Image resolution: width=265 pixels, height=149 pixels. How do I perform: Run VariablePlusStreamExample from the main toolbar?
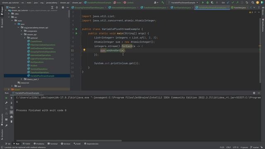coord(203,2)
